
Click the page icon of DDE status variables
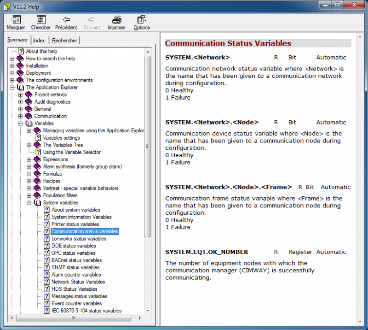[47, 246]
